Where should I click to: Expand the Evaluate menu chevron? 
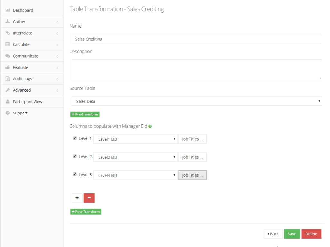(x=57, y=68)
